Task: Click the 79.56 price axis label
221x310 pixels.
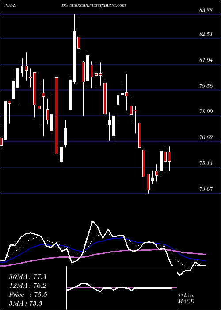Action: pyautogui.click(x=206, y=85)
